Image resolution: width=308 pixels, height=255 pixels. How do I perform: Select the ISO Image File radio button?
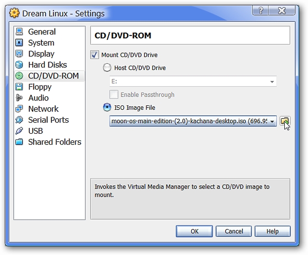click(x=107, y=107)
